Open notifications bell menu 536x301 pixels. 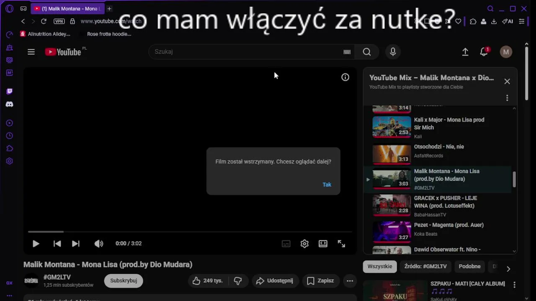click(x=484, y=52)
